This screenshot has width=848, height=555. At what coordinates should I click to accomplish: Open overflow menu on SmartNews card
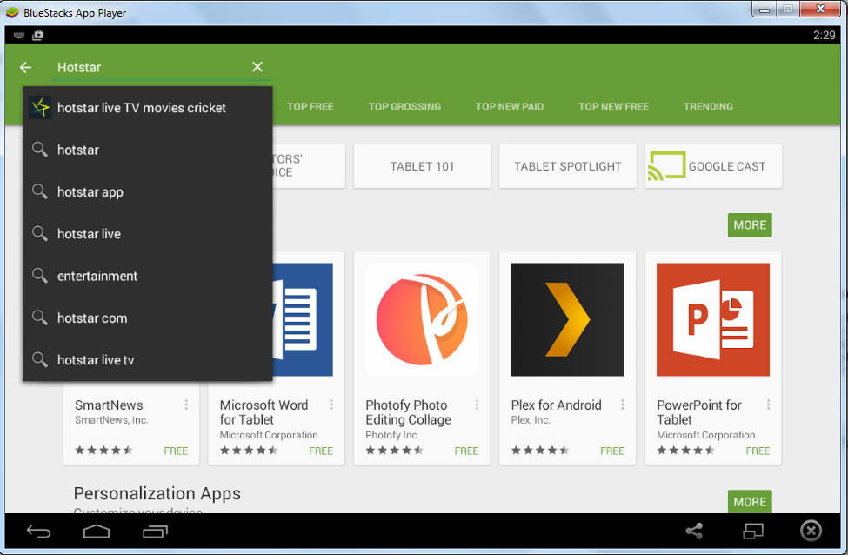(x=186, y=405)
